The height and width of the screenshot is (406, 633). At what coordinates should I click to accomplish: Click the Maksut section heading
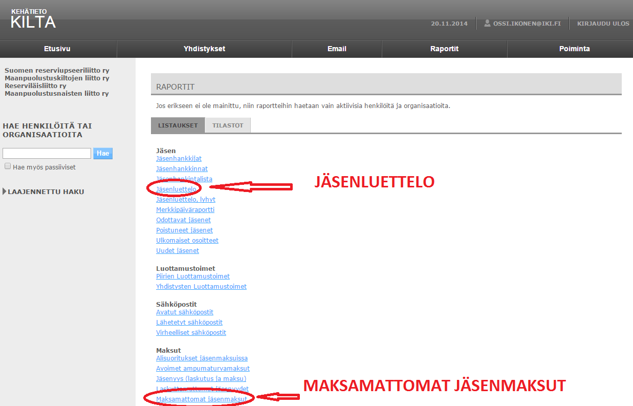point(168,351)
